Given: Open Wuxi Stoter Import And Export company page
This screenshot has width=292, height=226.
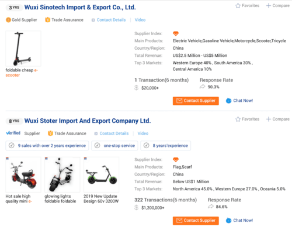Looking at the screenshot, I should [x=88, y=121].
